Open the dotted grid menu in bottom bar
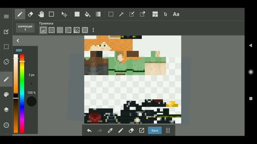The image size is (257, 144). point(168,130)
